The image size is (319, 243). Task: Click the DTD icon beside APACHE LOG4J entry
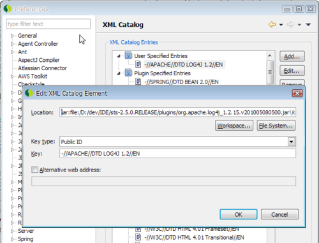click(138, 64)
